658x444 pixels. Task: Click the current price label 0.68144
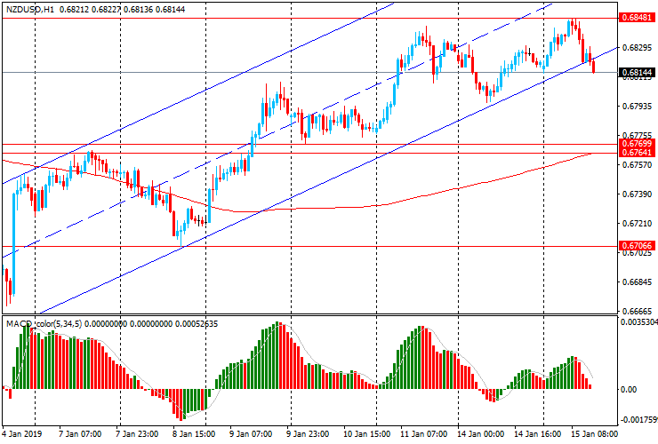click(x=638, y=72)
